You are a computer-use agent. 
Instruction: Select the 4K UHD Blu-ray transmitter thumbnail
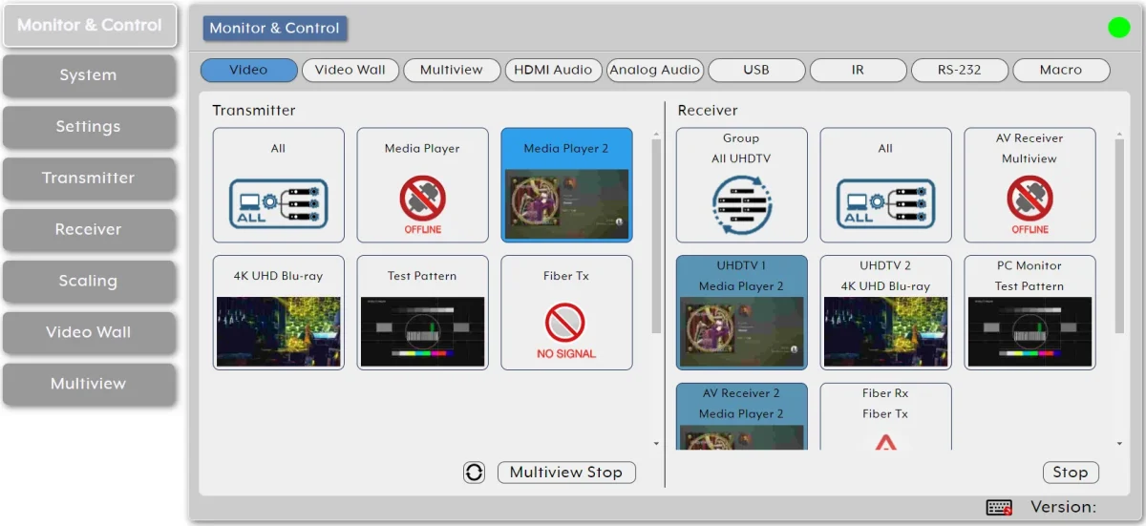[278, 331]
